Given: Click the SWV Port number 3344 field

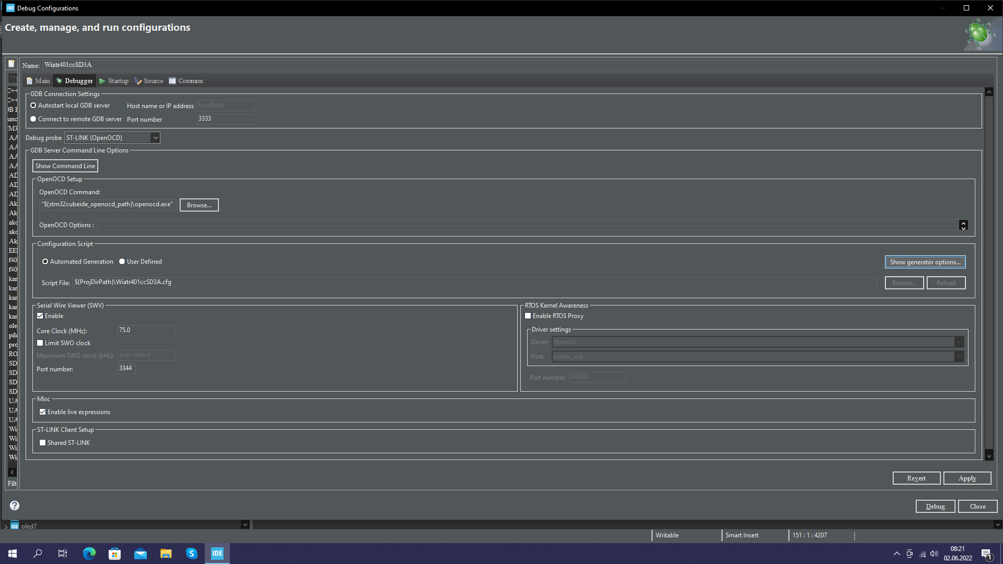Looking at the screenshot, I should (126, 369).
